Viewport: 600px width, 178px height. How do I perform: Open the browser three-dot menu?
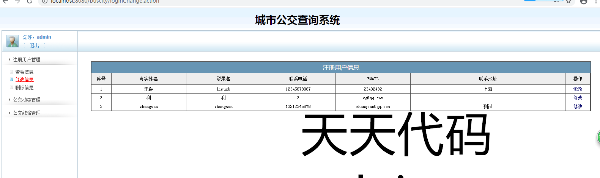596,2
